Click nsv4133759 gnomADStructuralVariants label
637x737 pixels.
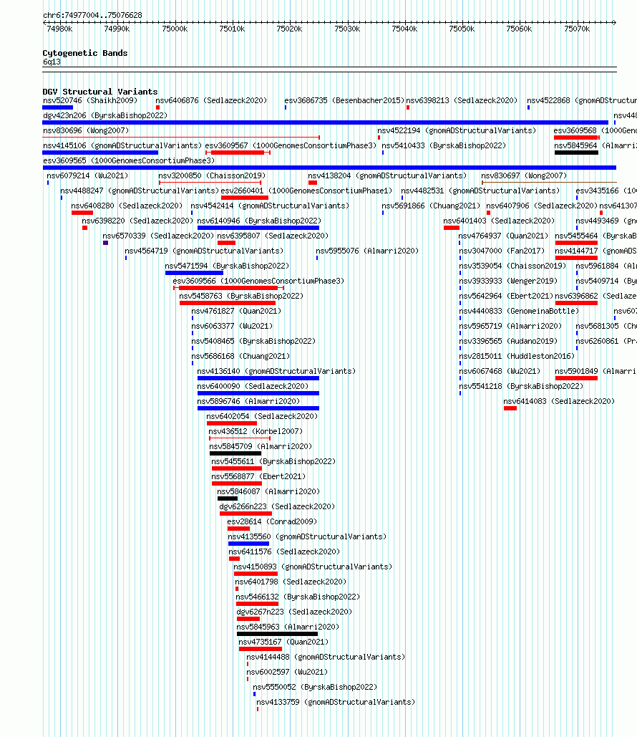[336, 702]
